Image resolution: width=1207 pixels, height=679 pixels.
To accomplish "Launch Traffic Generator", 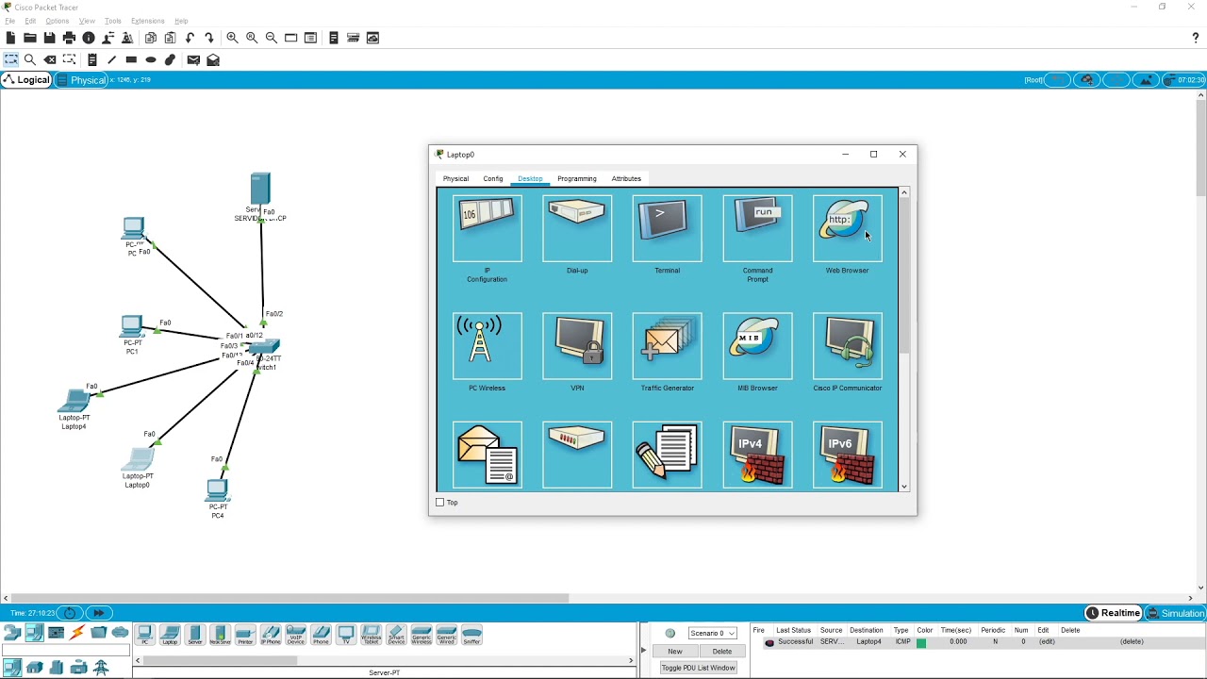I will 667,346.
